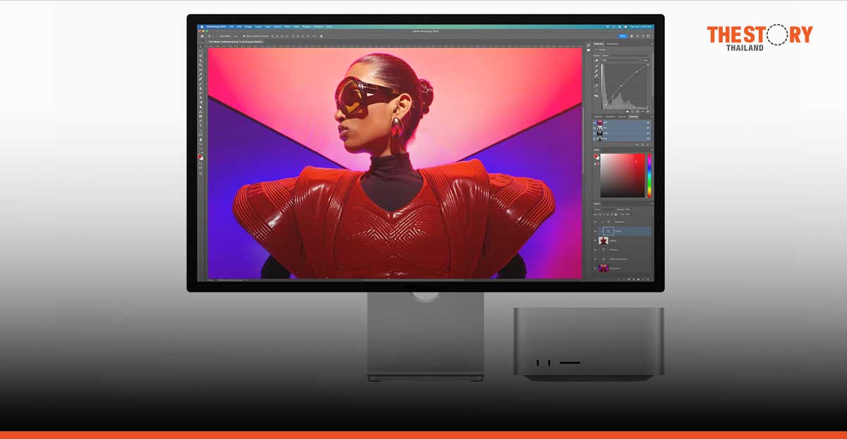
Task: Switch to the Properties tab
Action: (x=599, y=43)
